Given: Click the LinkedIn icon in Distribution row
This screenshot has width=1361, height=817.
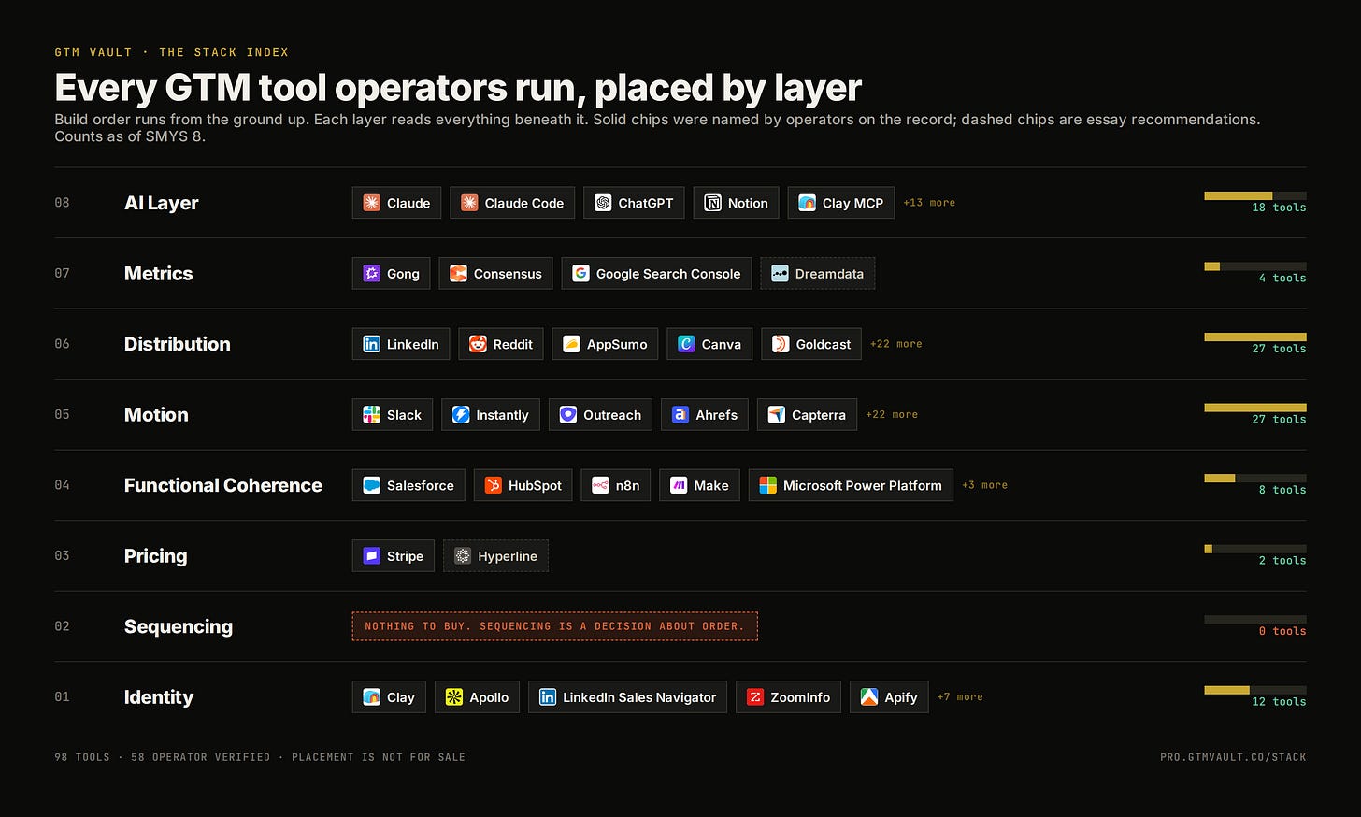Looking at the screenshot, I should (371, 344).
